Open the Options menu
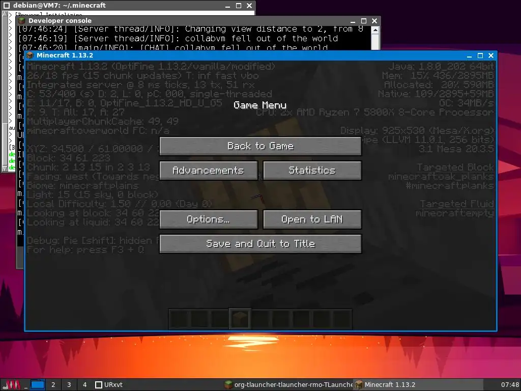The height and width of the screenshot is (391, 521). pos(208,219)
